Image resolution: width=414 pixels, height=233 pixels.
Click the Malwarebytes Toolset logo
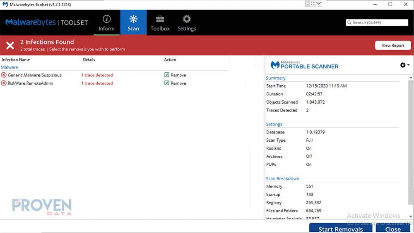[47, 23]
